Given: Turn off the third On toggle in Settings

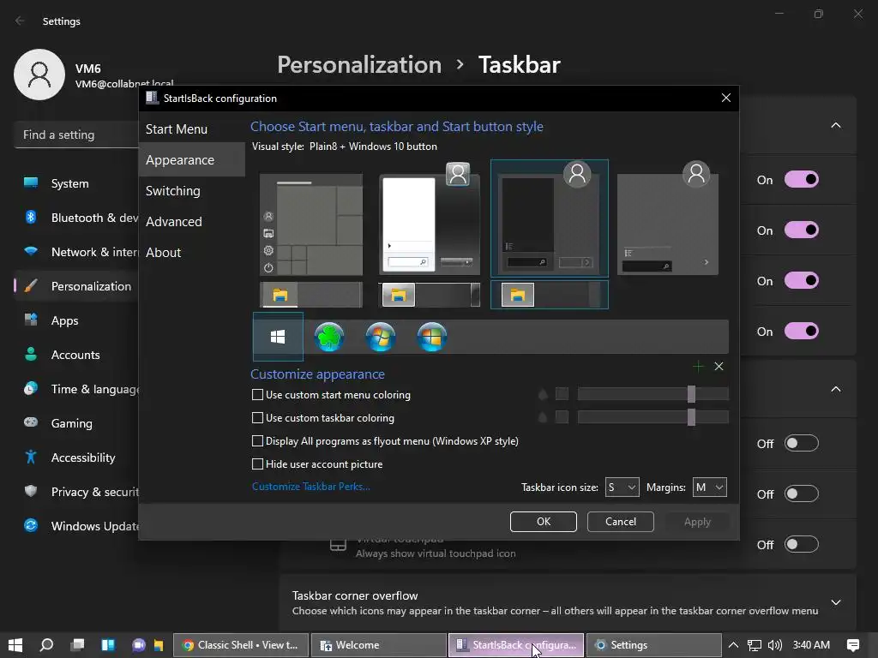Looking at the screenshot, I should (802, 280).
